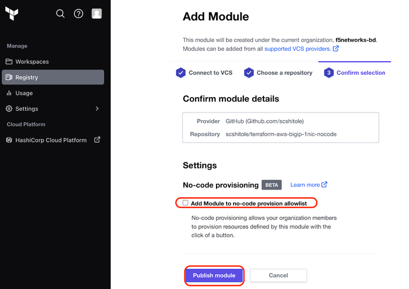This screenshot has width=409, height=289.
Task: Open the search magnifier icon
Action: [61, 14]
